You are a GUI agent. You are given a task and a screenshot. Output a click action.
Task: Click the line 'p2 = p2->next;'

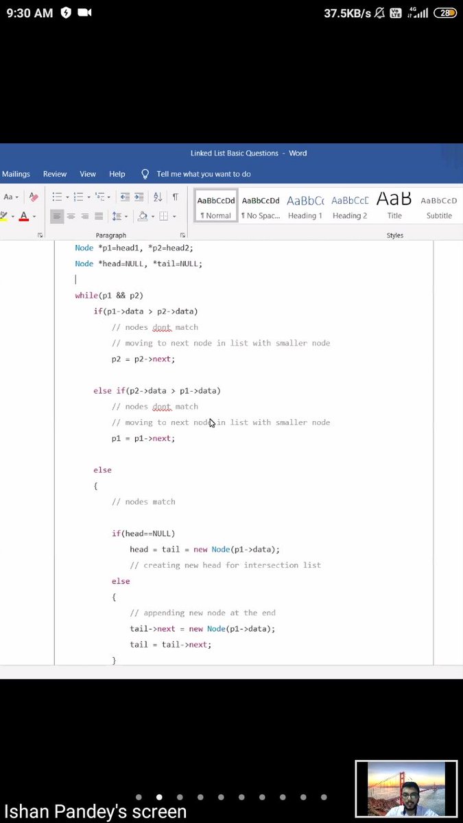(143, 359)
